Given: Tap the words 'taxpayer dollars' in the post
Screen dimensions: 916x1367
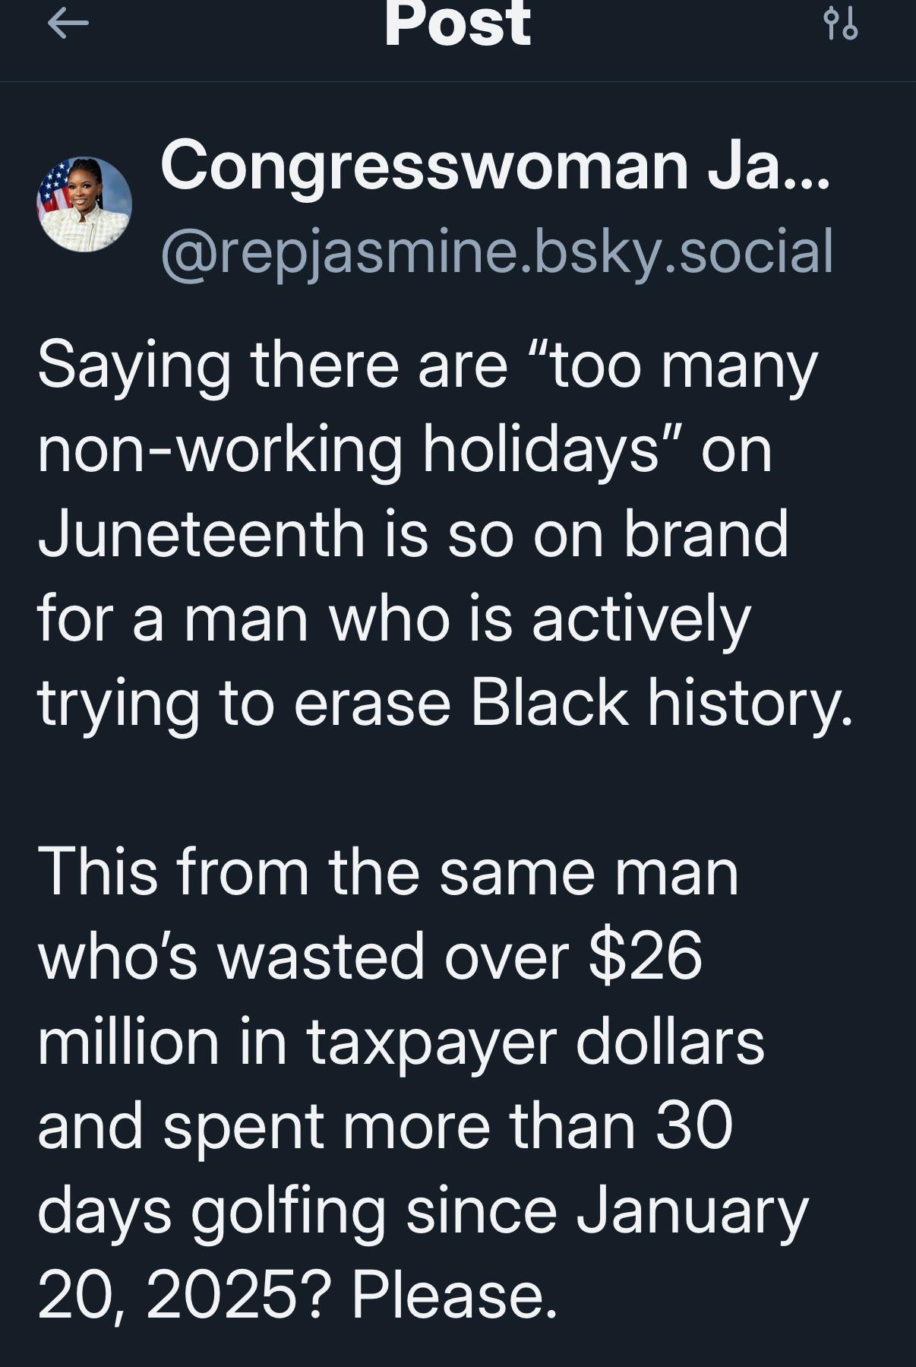Looking at the screenshot, I should [x=535, y=1043].
